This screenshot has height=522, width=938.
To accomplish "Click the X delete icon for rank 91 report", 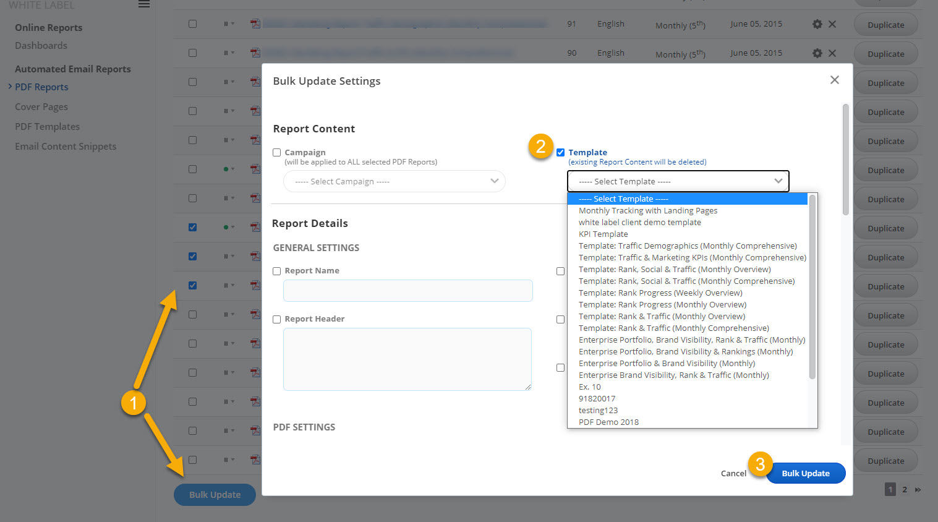I will tap(832, 24).
